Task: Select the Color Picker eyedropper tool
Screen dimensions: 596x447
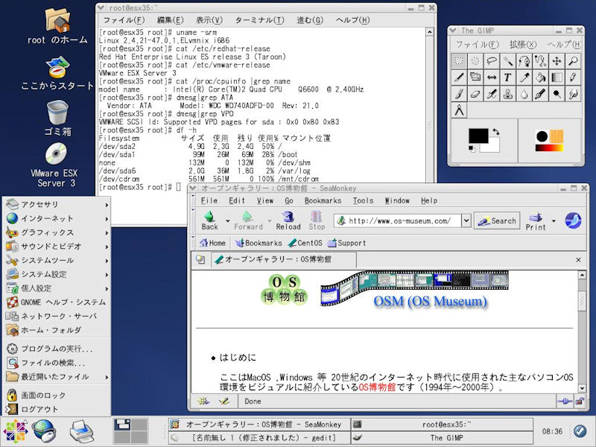Action: click(524, 77)
